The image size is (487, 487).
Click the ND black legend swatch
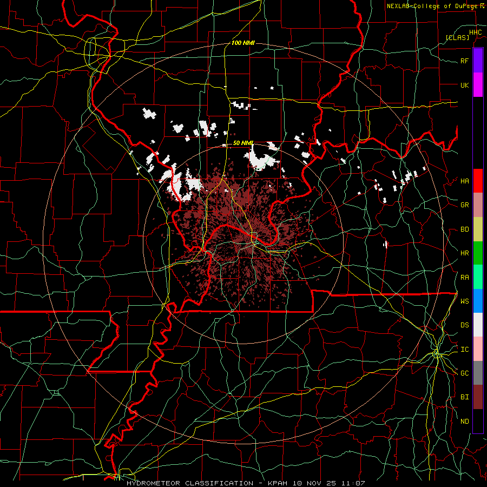click(478, 421)
